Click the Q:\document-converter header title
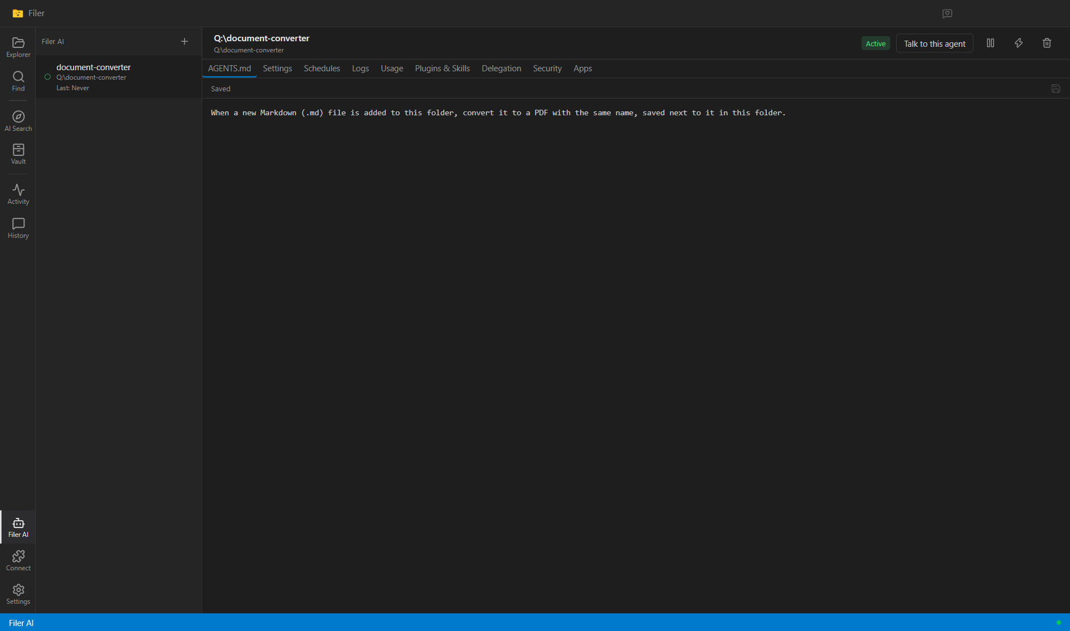 261,38
